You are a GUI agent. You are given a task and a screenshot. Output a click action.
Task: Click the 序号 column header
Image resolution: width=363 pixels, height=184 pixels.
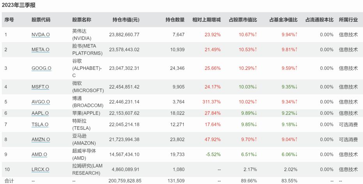pos(9,19)
